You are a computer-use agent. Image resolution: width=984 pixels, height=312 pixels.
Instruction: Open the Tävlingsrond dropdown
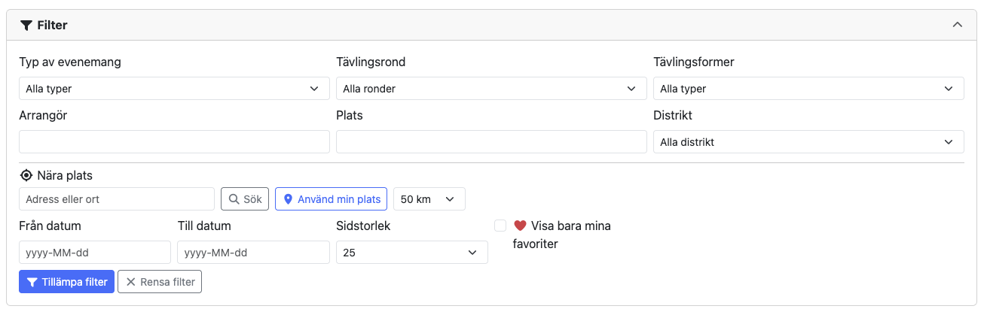[x=490, y=89]
